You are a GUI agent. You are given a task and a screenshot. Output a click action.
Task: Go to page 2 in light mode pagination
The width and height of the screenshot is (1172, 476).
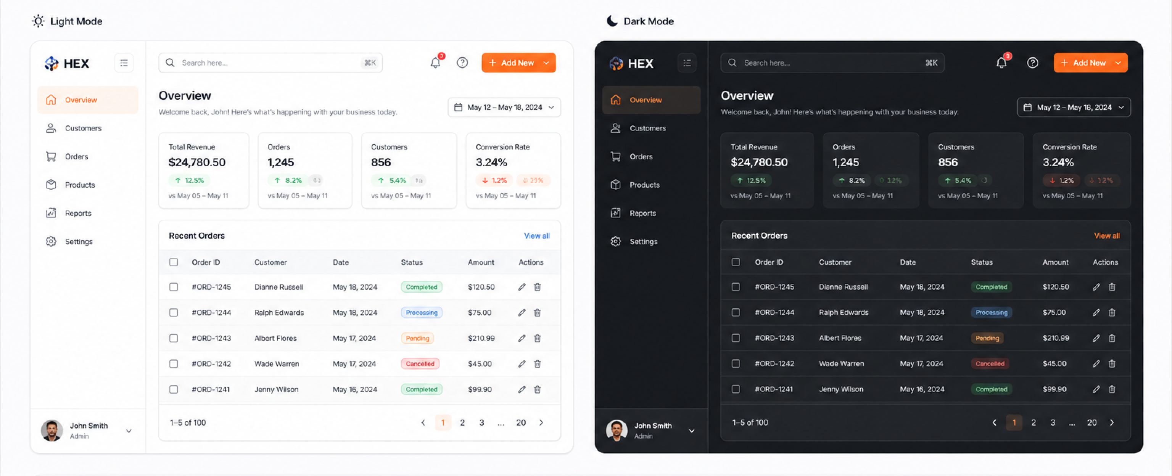pos(462,423)
